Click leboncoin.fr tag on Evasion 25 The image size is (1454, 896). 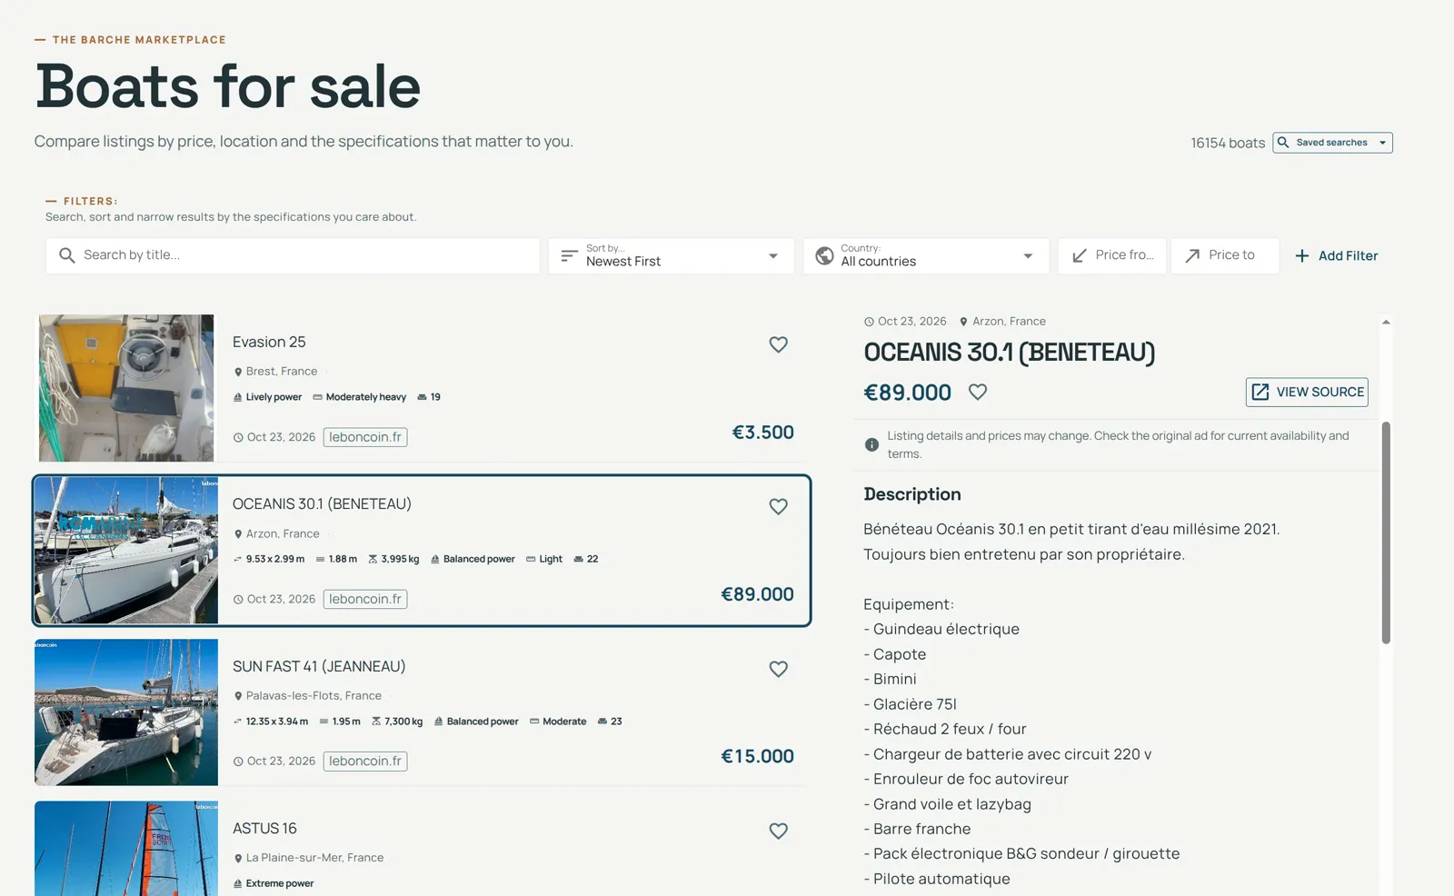point(365,437)
